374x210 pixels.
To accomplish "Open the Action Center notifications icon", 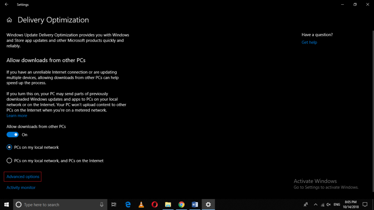I will tap(365, 205).
